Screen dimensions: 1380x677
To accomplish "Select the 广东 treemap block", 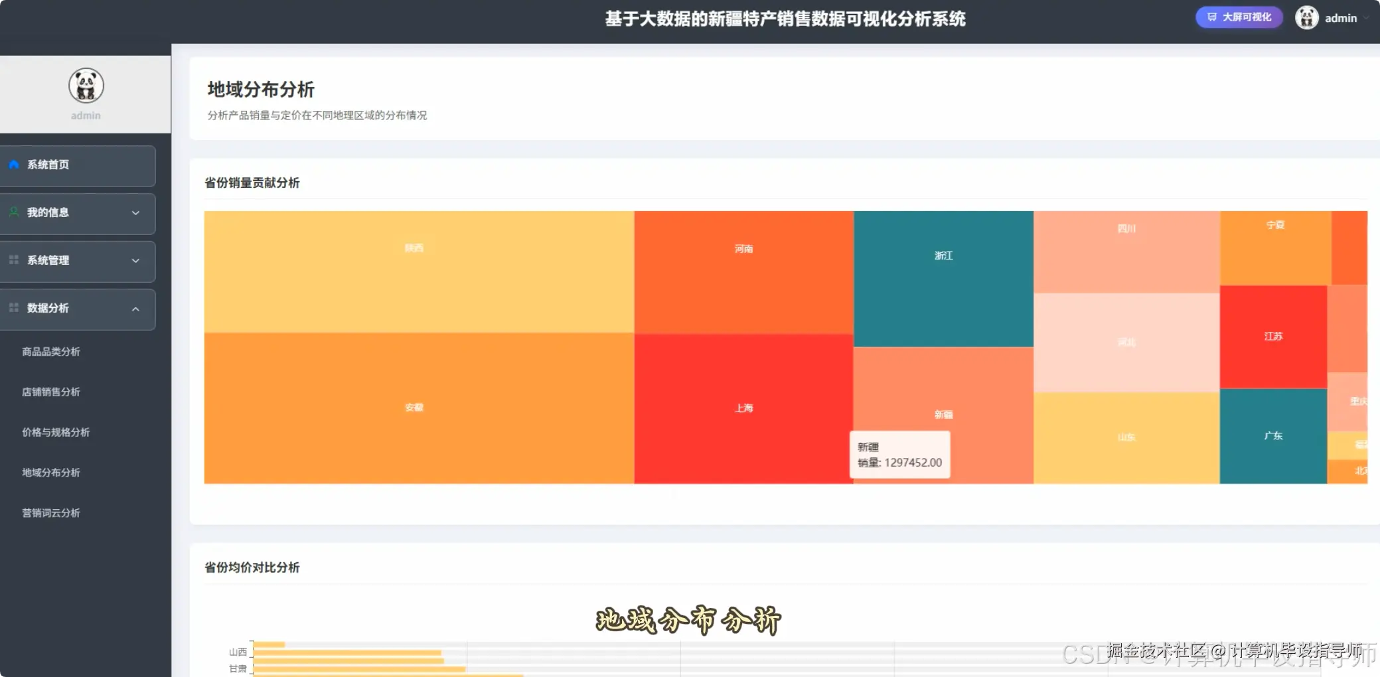I will click(1273, 436).
